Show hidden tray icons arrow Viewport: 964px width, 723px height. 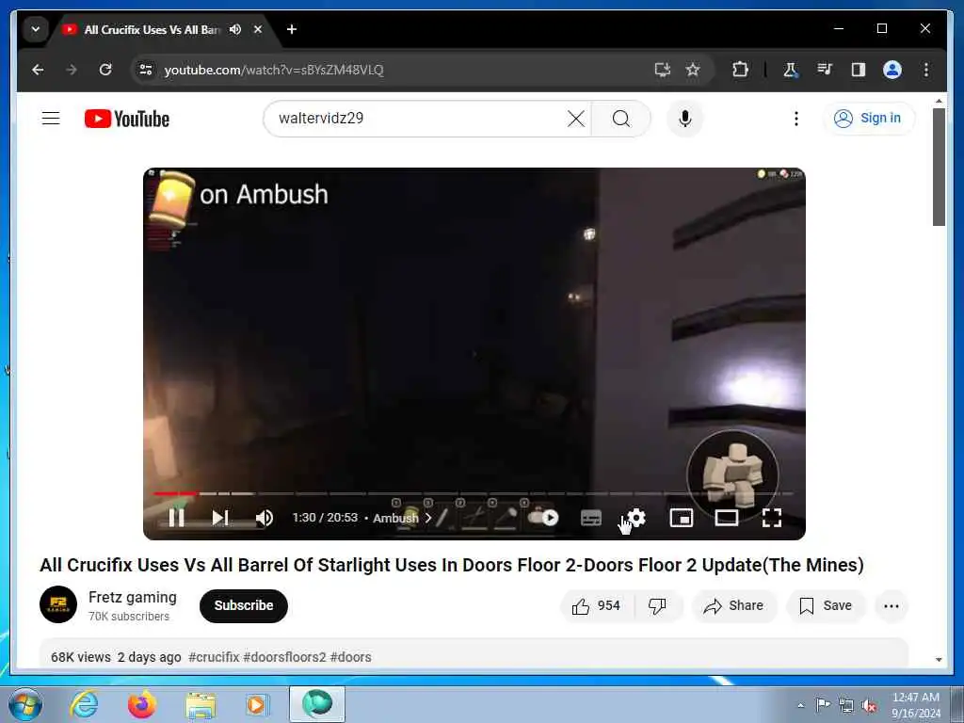click(x=800, y=705)
